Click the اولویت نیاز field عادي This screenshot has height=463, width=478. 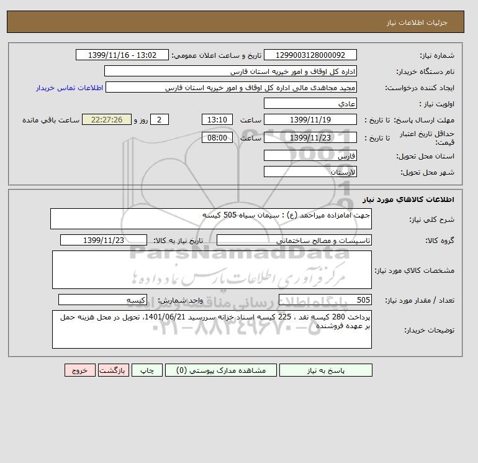point(310,103)
